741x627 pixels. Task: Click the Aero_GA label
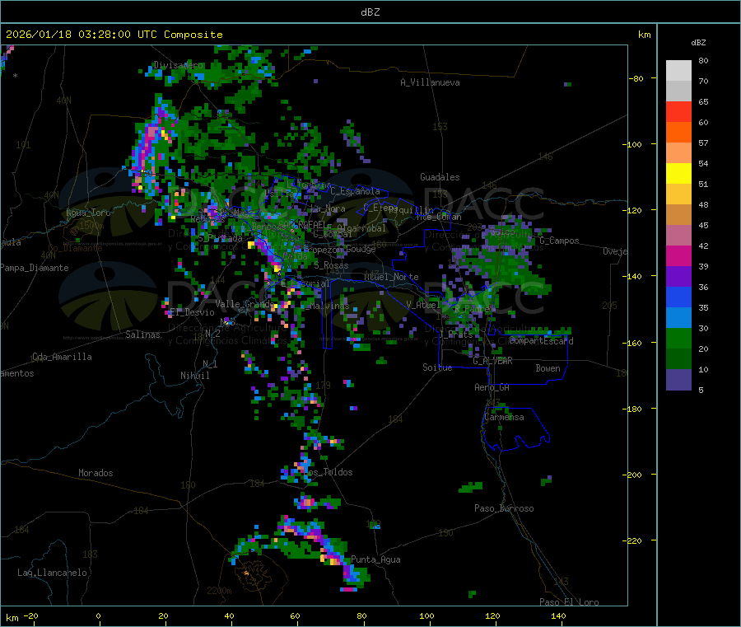(492, 387)
